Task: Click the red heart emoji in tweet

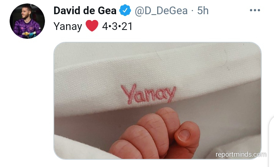Action: pyautogui.click(x=92, y=26)
